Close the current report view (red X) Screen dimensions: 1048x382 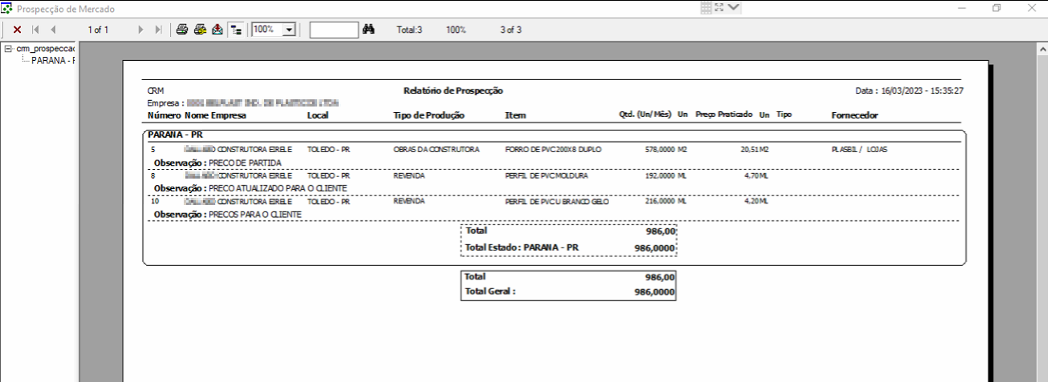(x=17, y=30)
